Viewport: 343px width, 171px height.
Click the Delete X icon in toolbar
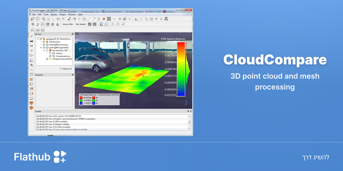pos(63,19)
